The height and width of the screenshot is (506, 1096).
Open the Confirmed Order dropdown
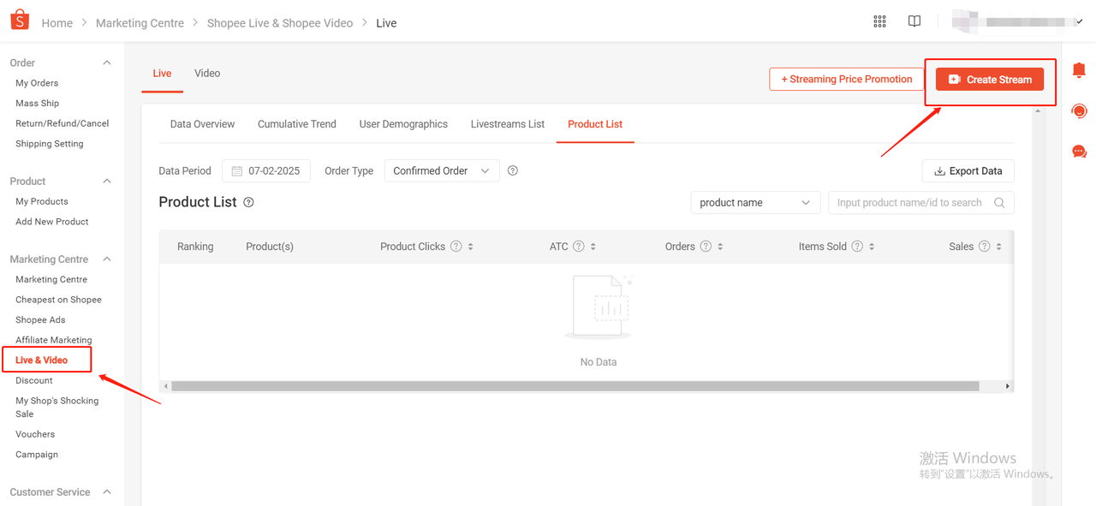(x=442, y=171)
